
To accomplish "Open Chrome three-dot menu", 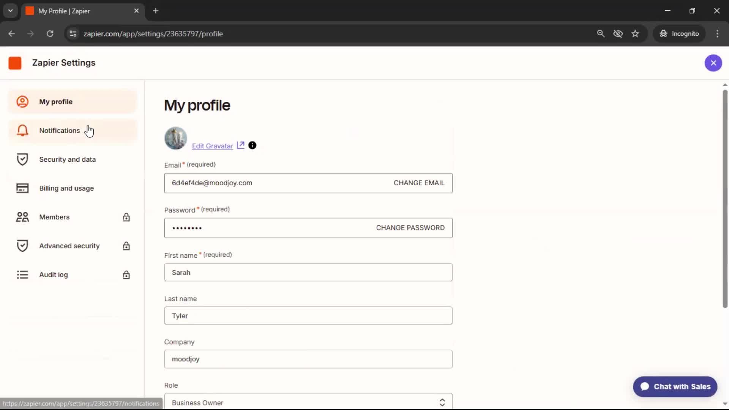I will coord(717,34).
